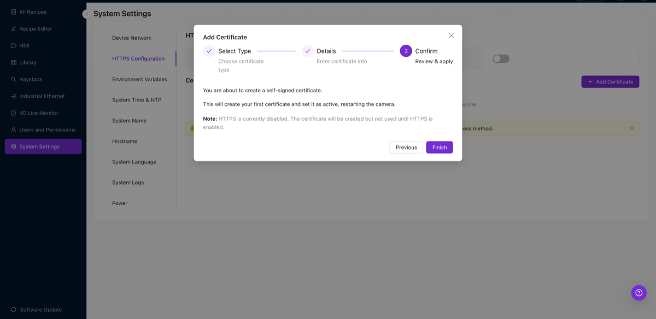Click Previous to go back a step
Screen dimensions: 656x319
tap(406, 147)
